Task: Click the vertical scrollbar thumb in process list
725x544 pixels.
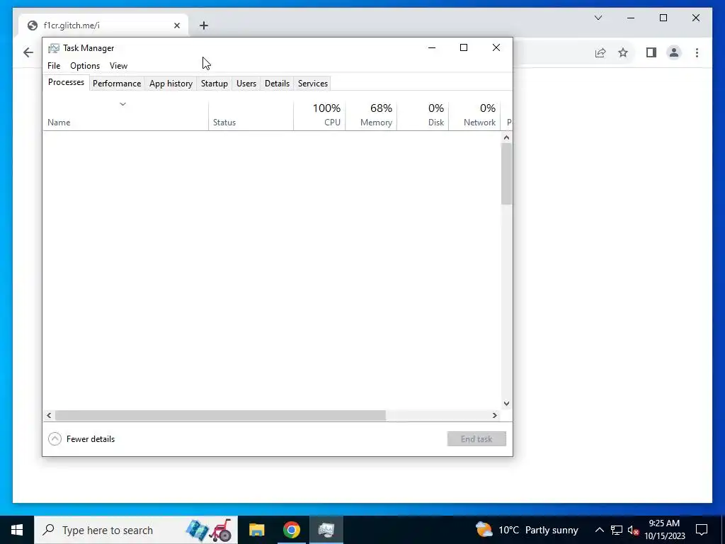Action: click(x=506, y=174)
